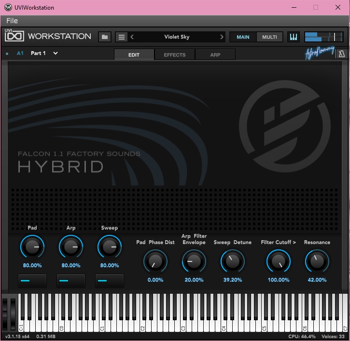Click the 0.31 MB memory text

[x=46, y=336]
